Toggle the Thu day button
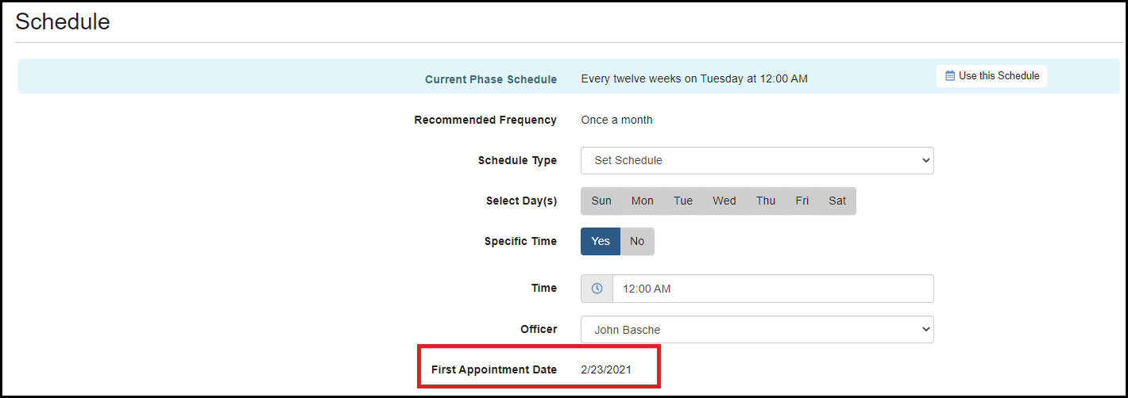Viewport: 1128px width, 398px height. [x=766, y=201]
